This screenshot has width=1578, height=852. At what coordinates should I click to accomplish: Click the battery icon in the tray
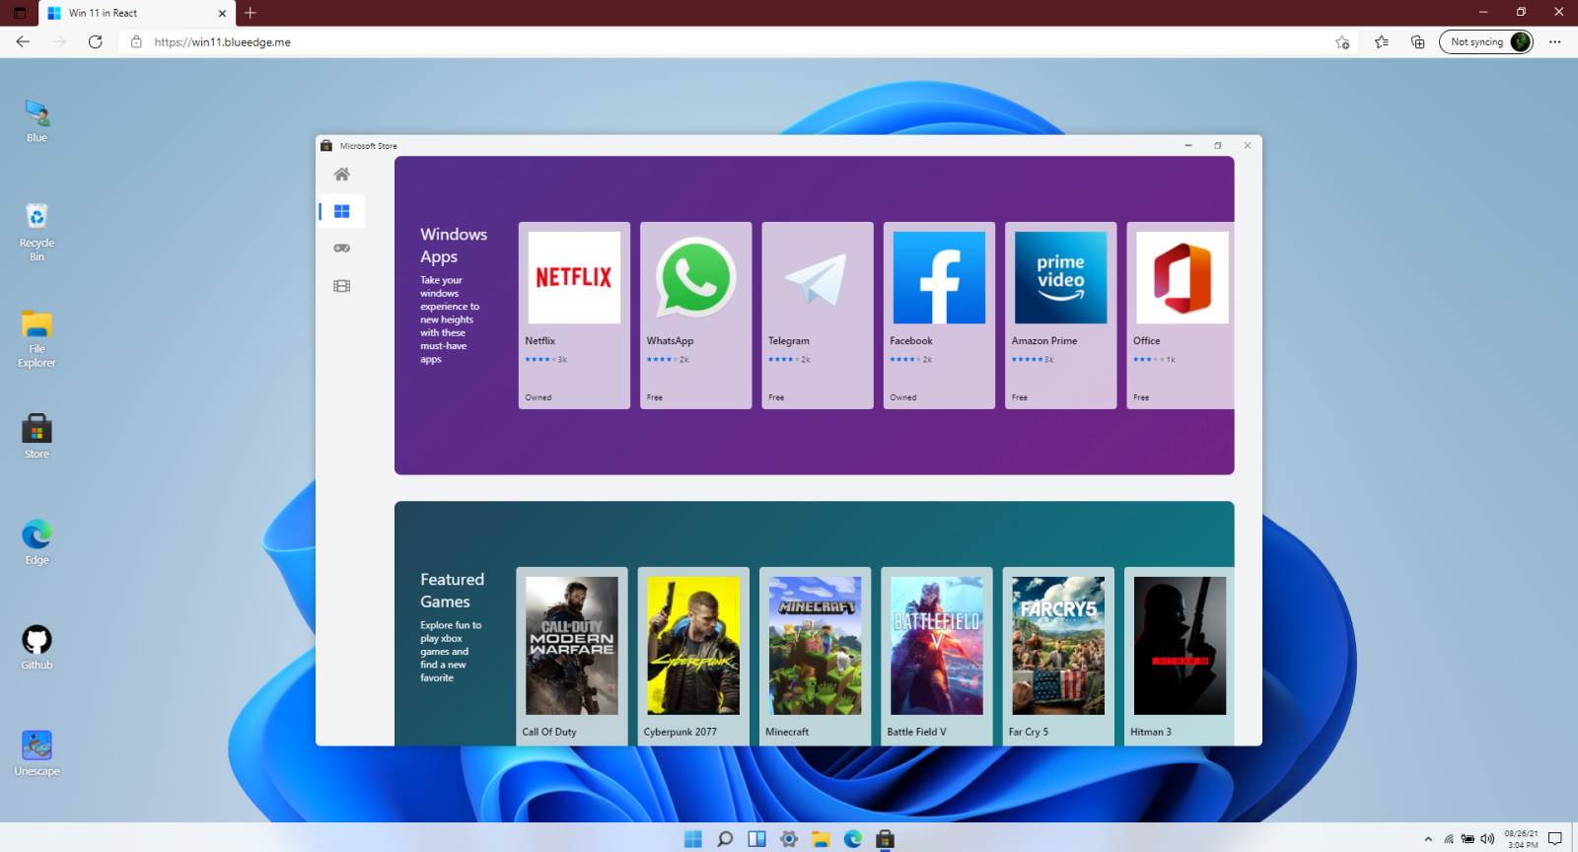[x=1468, y=839]
